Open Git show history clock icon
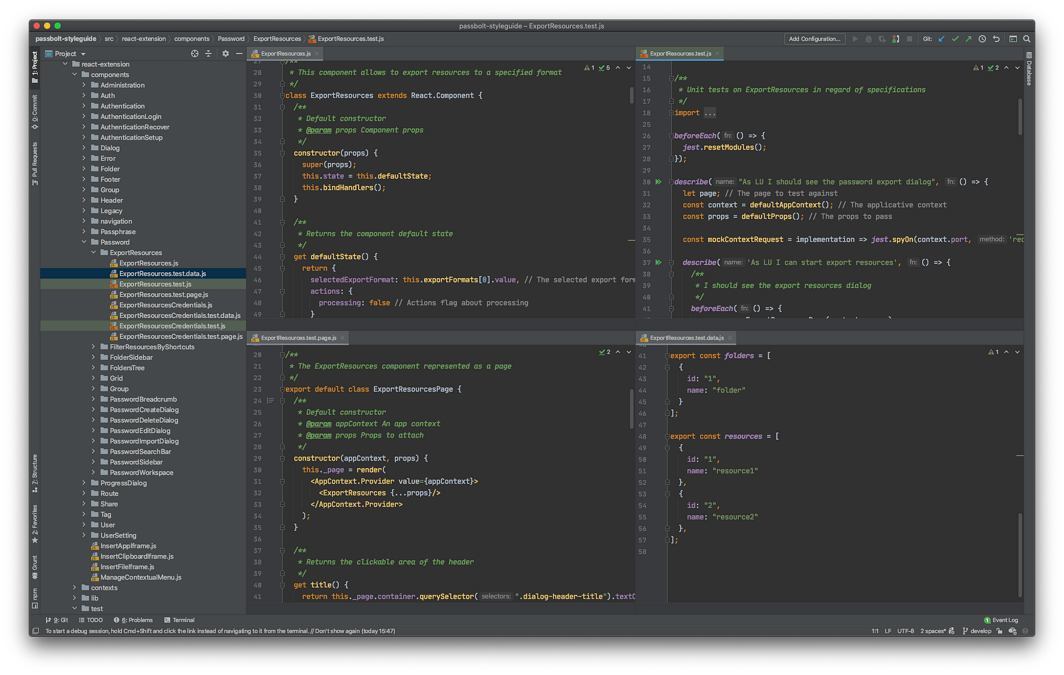The width and height of the screenshot is (1064, 675). [x=982, y=39]
